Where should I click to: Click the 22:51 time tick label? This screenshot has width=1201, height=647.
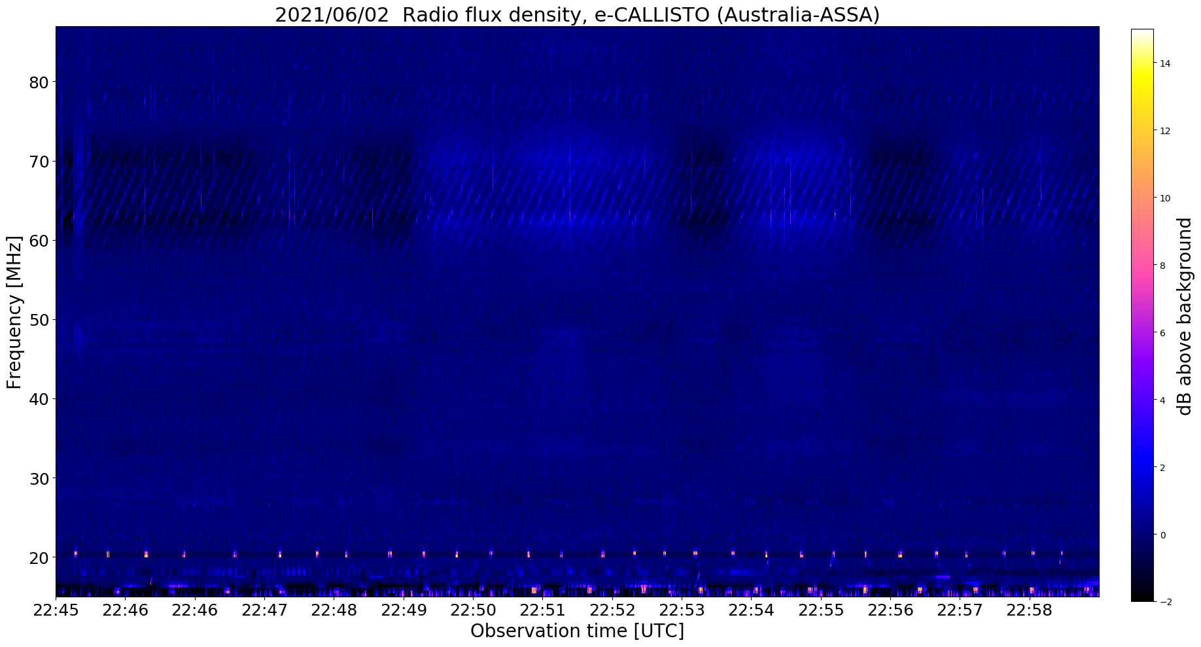tap(542, 611)
